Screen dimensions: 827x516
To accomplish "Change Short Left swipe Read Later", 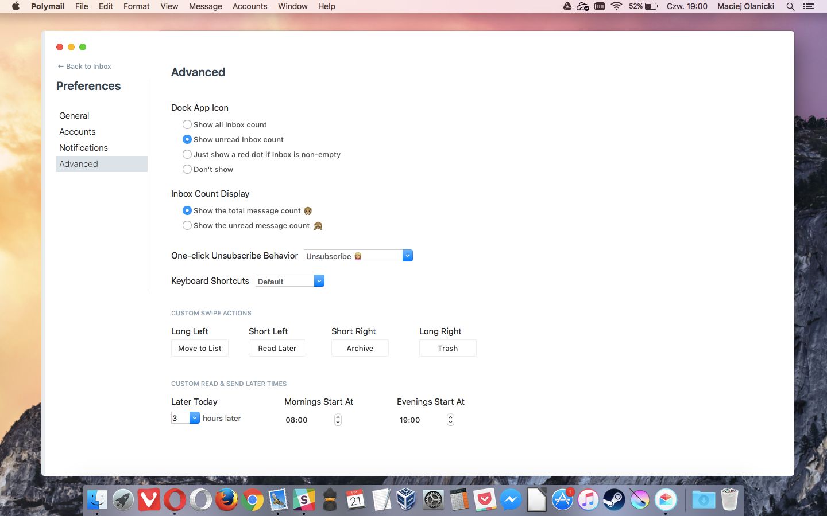I will point(277,348).
